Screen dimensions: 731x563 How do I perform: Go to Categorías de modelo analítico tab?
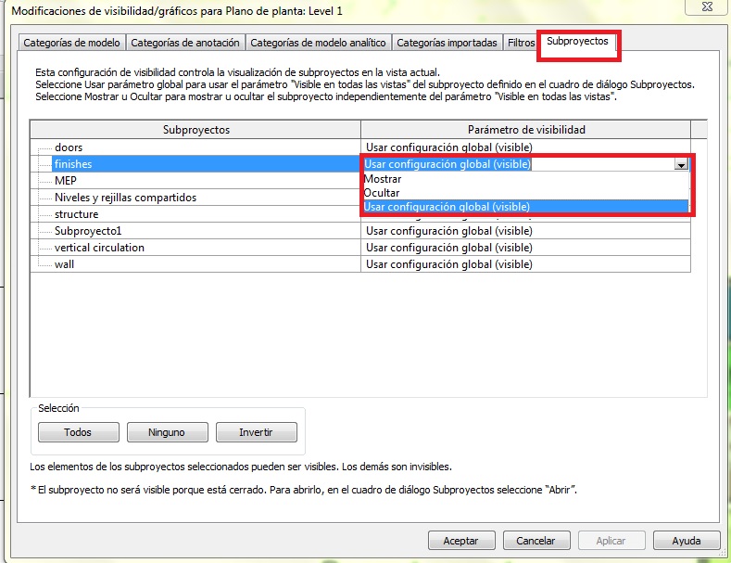(x=318, y=43)
